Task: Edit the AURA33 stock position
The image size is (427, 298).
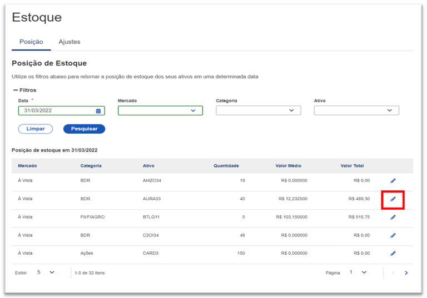Action: click(393, 199)
